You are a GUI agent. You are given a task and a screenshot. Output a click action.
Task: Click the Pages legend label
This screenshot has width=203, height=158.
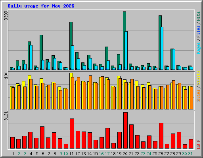(x=198, y=48)
